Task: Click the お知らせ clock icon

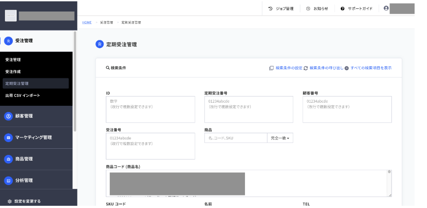Action: pos(308,8)
